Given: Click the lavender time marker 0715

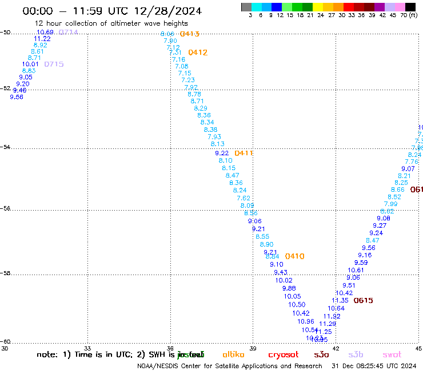Looking at the screenshot, I should click(x=54, y=64).
